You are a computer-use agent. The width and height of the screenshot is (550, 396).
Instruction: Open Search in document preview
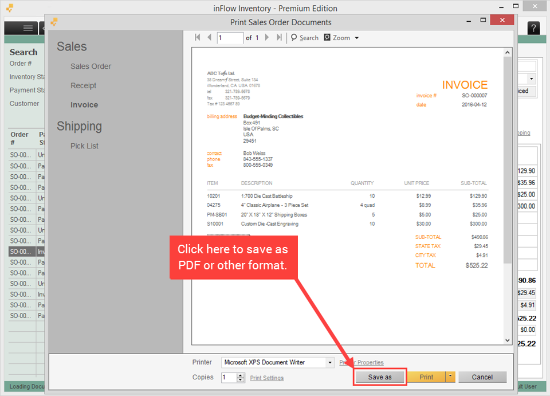tap(304, 38)
